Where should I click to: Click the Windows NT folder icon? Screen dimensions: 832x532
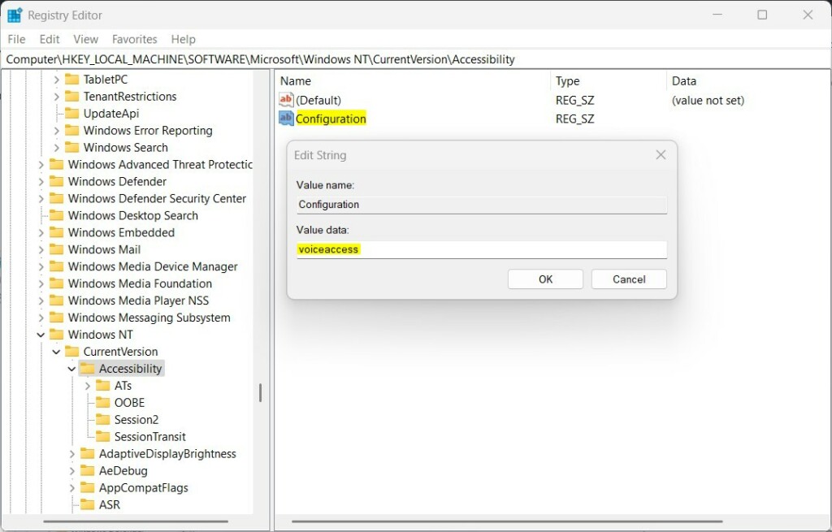tap(56, 334)
